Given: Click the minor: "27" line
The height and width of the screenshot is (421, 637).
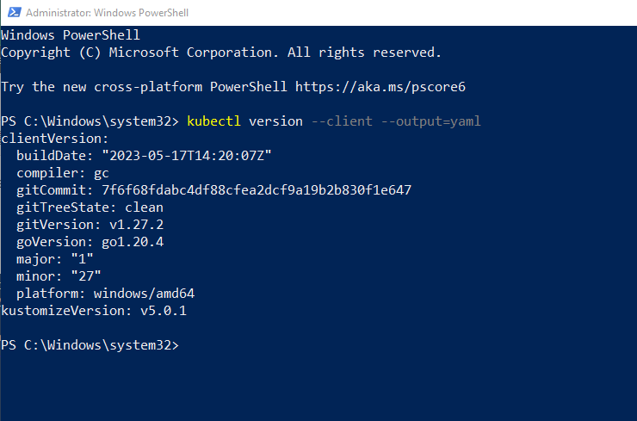Looking at the screenshot, I should [x=59, y=276].
